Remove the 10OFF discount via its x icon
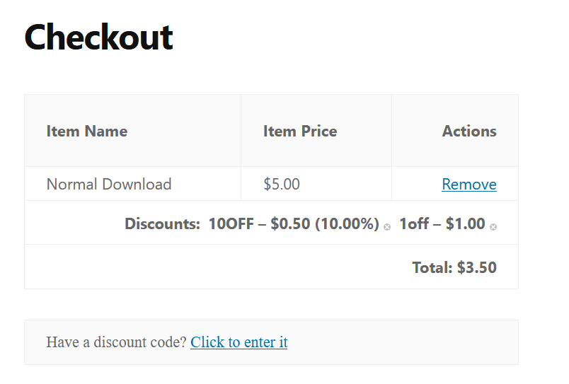This screenshot has width=569, height=384. [x=387, y=227]
